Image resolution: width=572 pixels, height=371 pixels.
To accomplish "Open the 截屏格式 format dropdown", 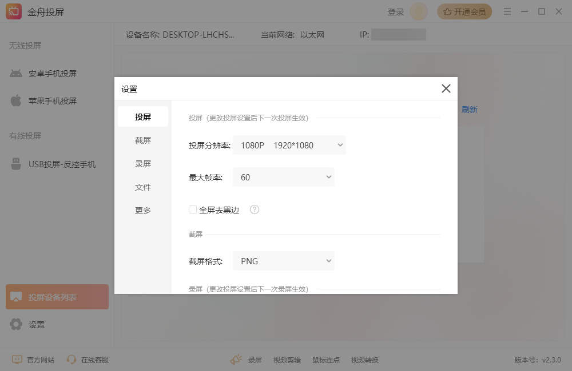I will pos(283,261).
